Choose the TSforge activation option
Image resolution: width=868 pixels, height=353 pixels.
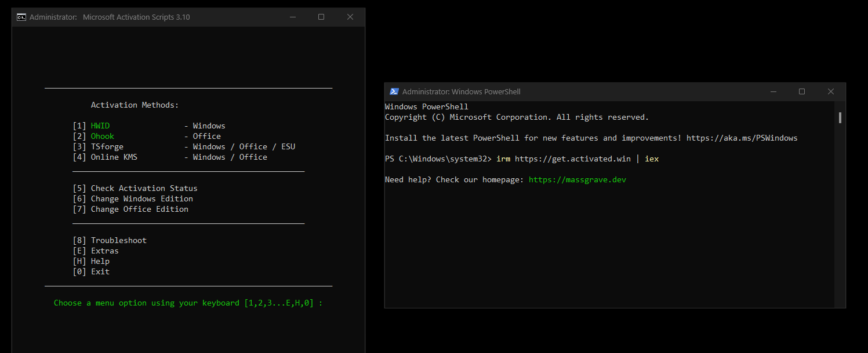point(107,146)
